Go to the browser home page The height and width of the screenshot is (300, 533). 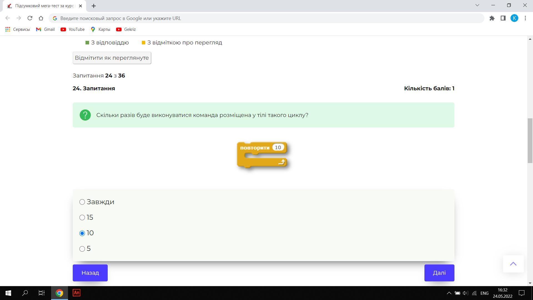(41, 18)
